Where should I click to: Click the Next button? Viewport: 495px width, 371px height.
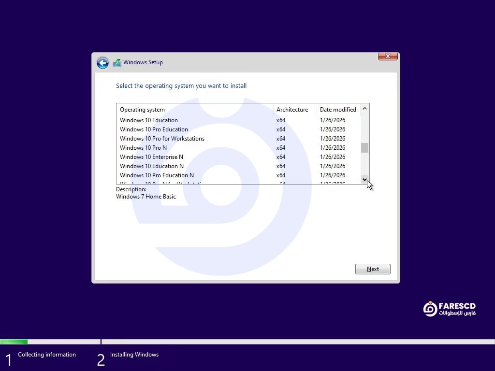pos(373,269)
